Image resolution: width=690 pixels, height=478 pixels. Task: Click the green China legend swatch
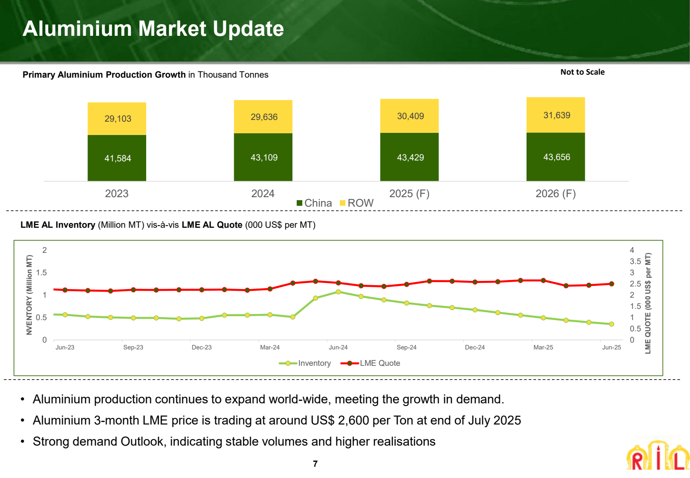pyautogui.click(x=299, y=203)
